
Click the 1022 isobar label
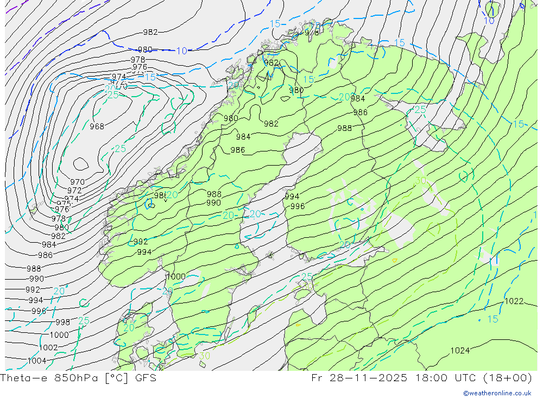(x=514, y=301)
